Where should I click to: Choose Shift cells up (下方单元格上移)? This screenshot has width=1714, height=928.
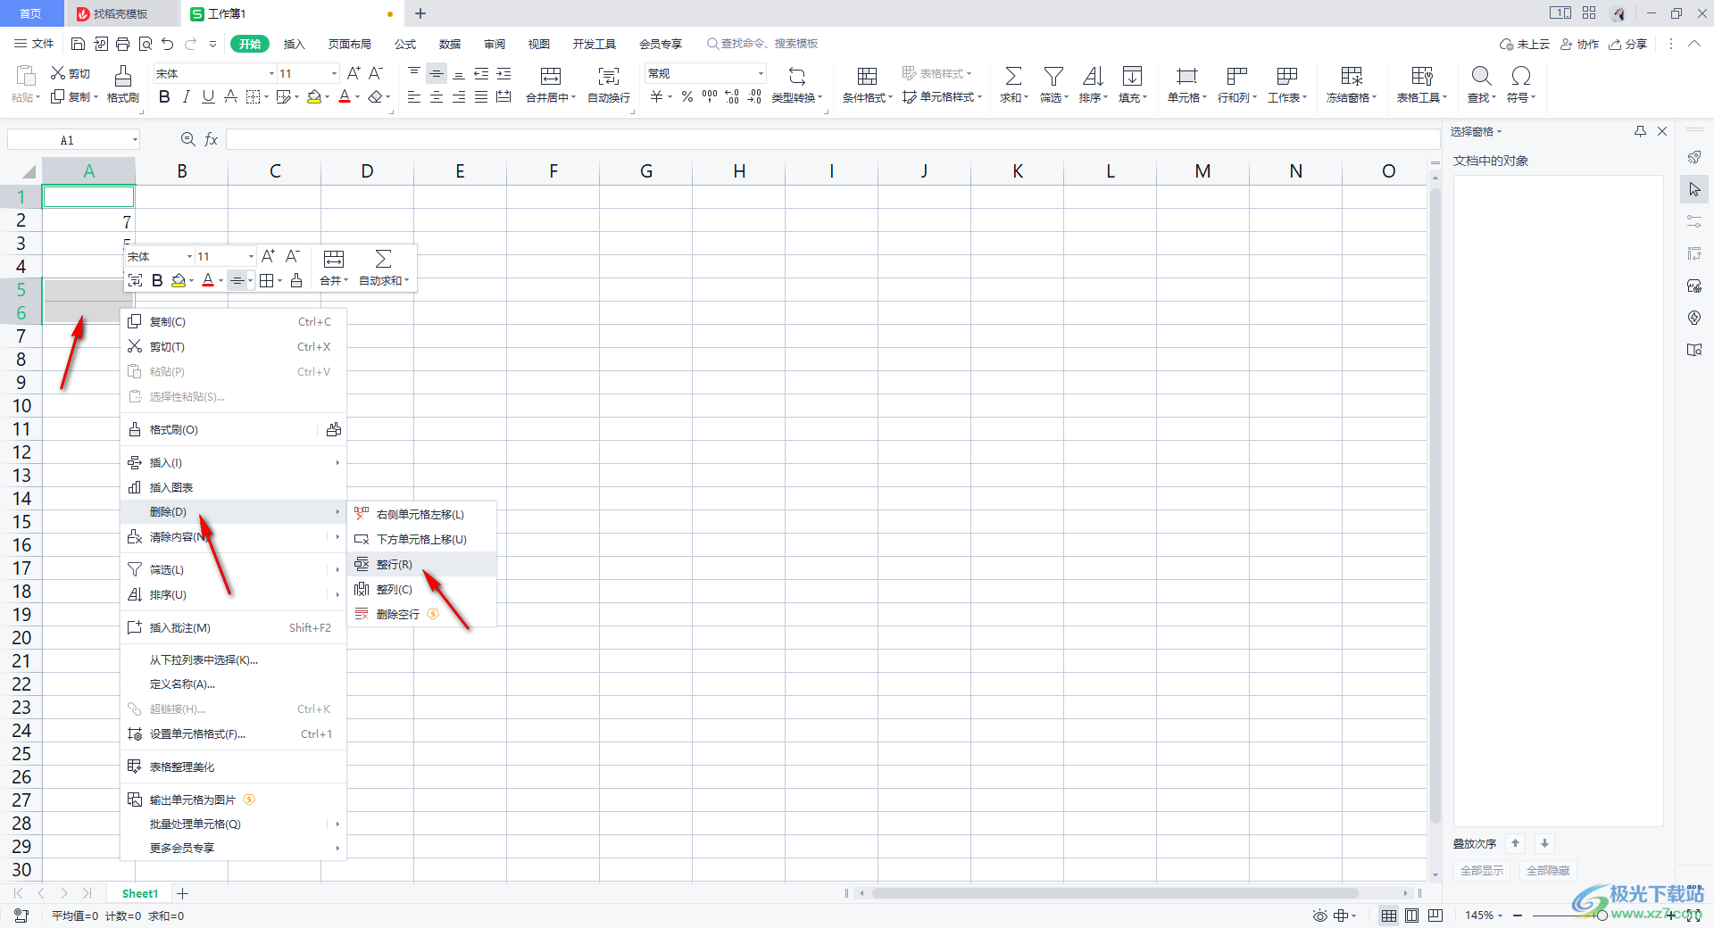[421, 539]
